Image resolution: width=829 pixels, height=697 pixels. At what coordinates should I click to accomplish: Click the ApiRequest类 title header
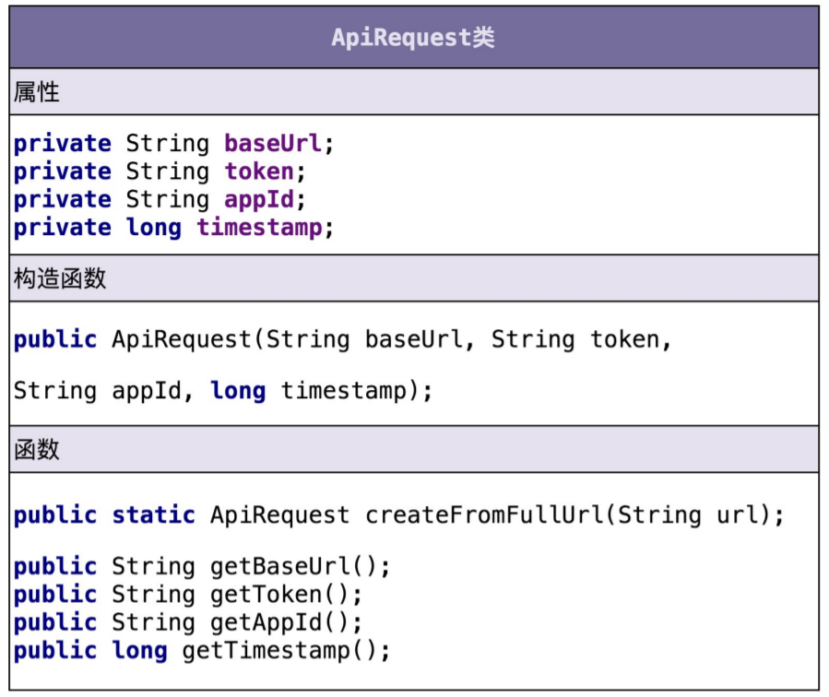(413, 38)
